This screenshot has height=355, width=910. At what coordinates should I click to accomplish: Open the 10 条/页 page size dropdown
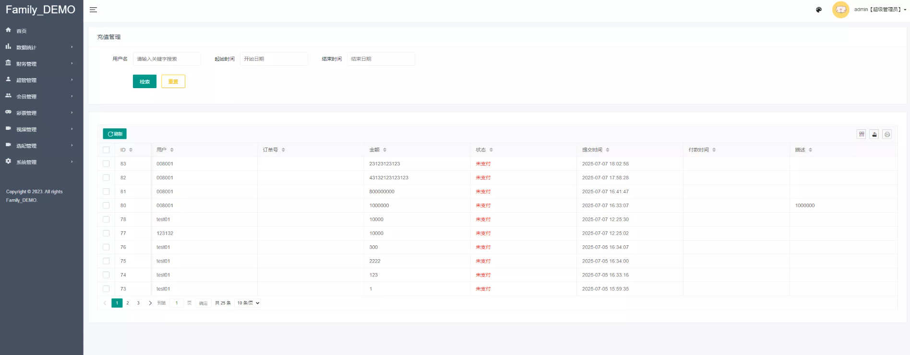(248, 303)
